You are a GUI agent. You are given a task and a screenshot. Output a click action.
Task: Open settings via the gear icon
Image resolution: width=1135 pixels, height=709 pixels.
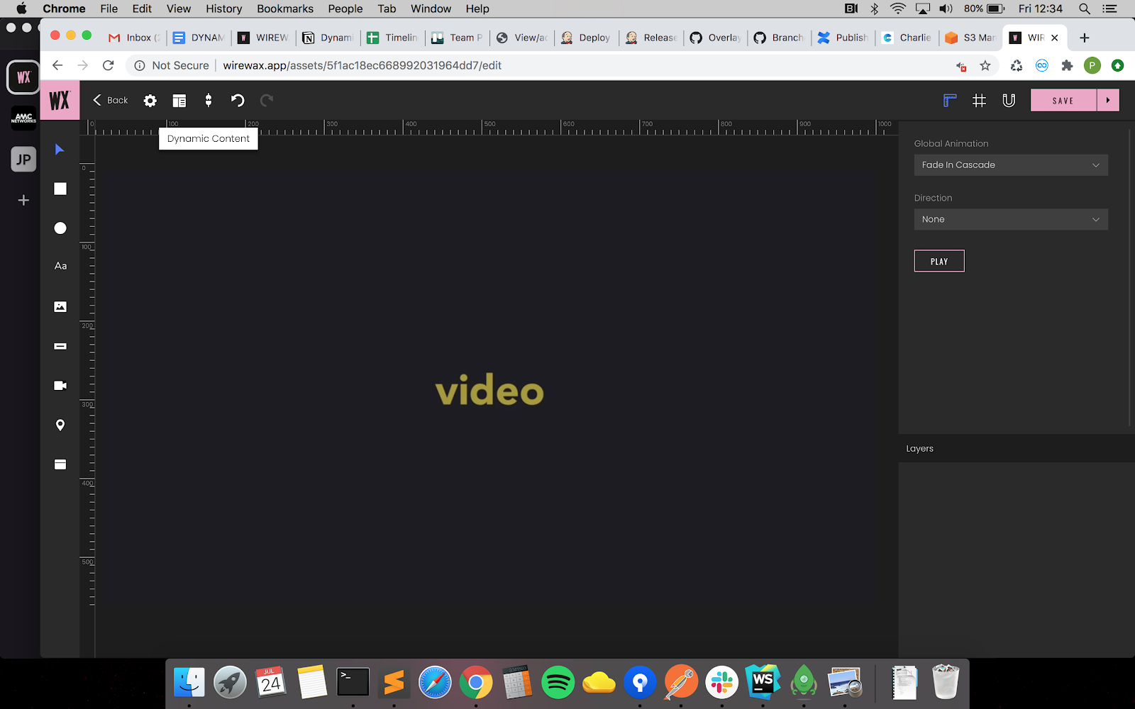[150, 101]
